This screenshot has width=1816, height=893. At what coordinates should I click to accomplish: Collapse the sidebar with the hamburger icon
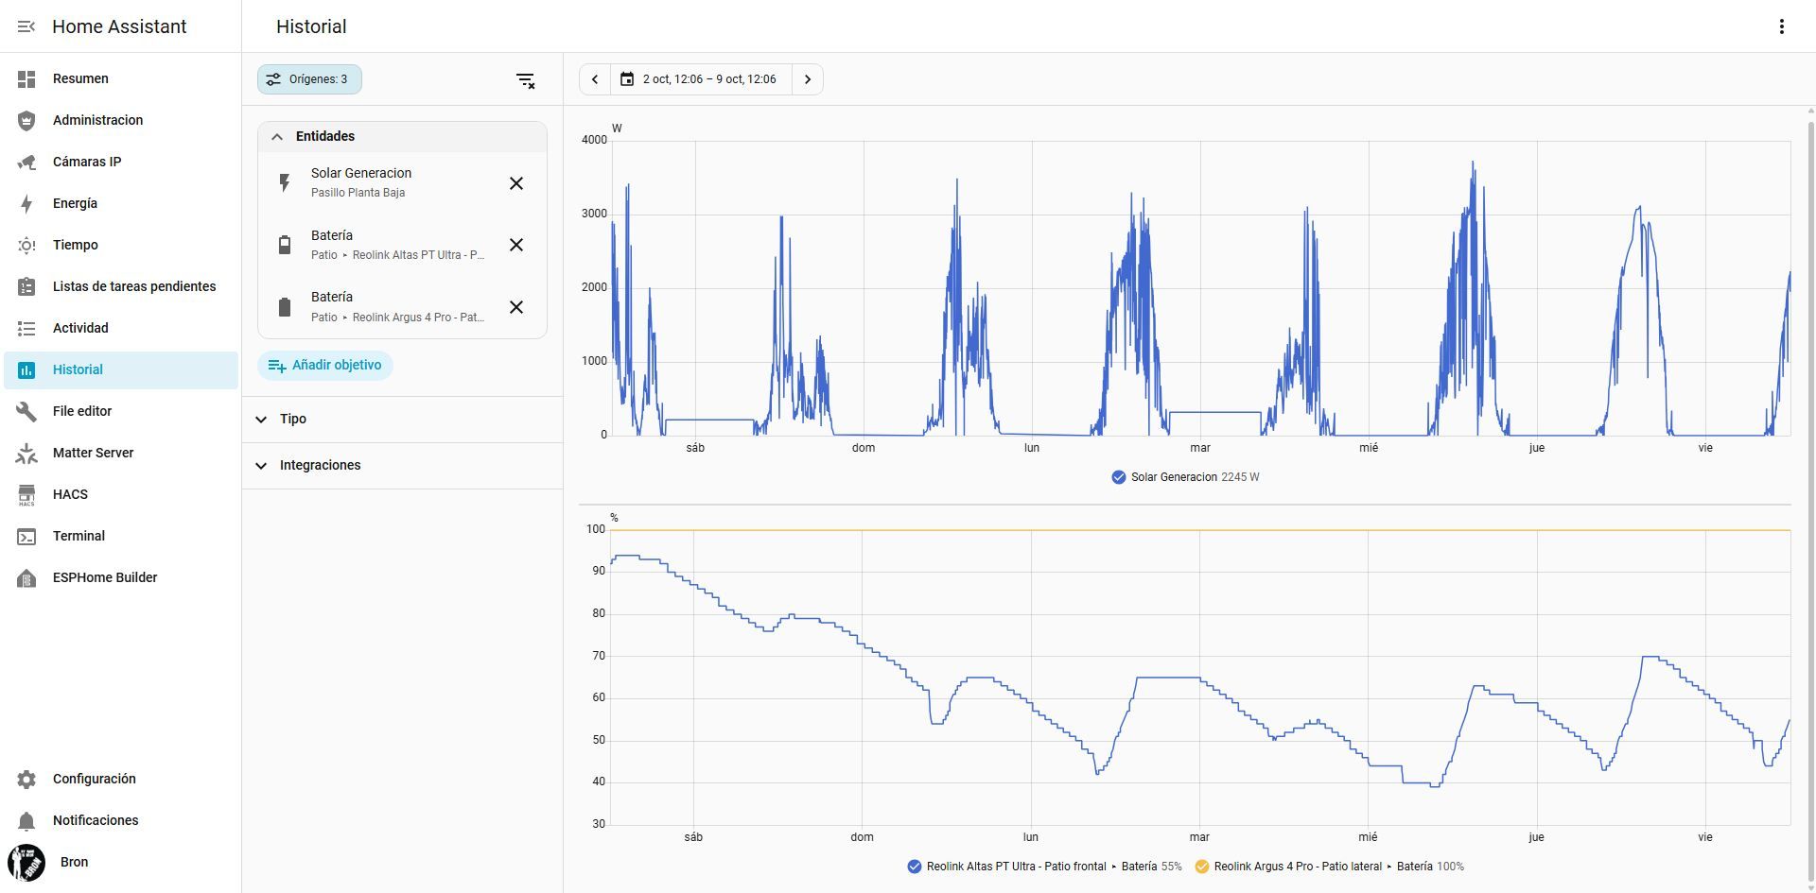[26, 26]
